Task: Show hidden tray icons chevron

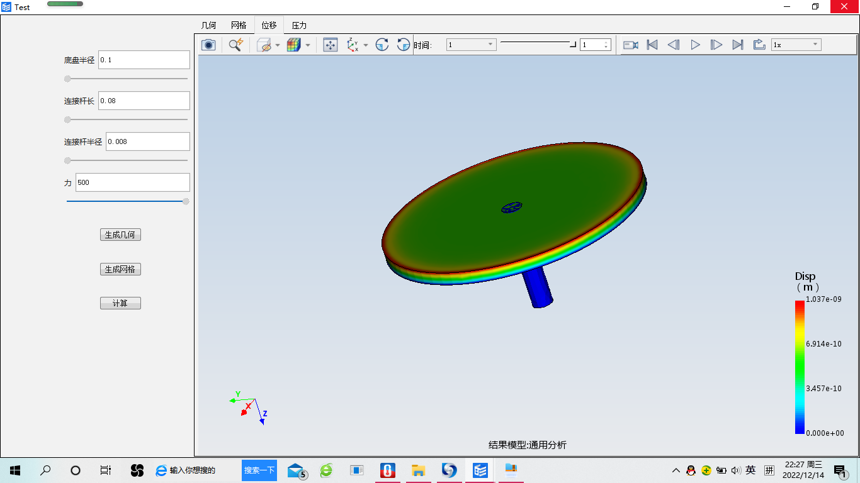Action: click(x=676, y=470)
